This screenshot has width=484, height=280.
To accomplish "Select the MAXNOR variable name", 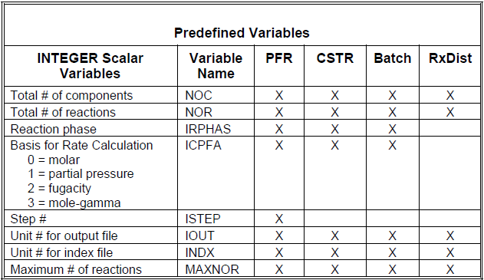I will pyautogui.click(x=212, y=269).
